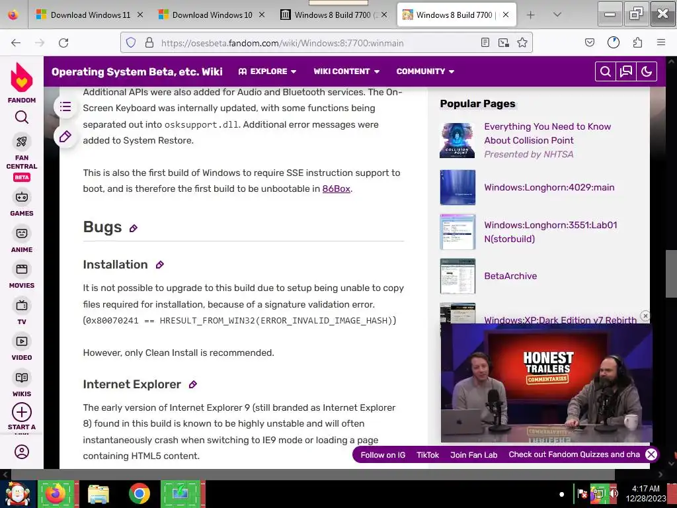Open the Firefox hamburger application menu

coord(661,42)
